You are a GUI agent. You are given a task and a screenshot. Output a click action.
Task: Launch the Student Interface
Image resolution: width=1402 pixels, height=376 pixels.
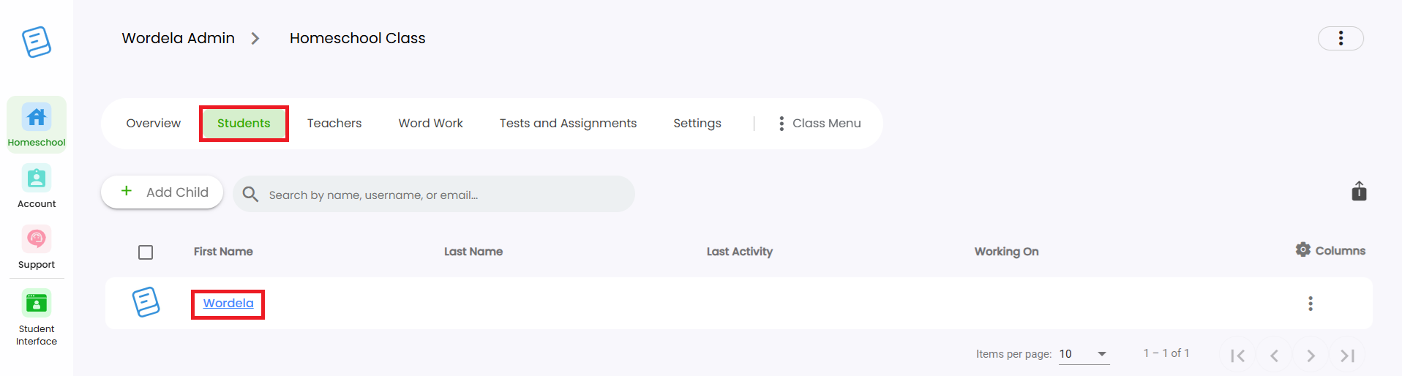coord(37,317)
